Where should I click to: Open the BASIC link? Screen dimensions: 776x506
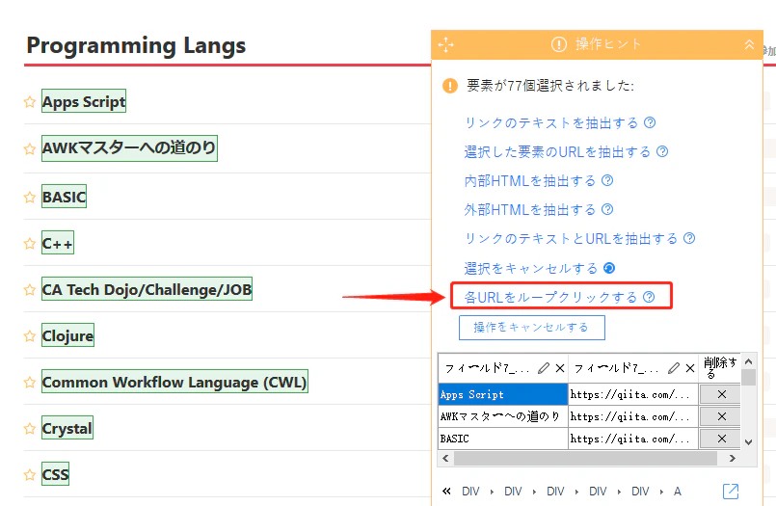click(x=64, y=197)
